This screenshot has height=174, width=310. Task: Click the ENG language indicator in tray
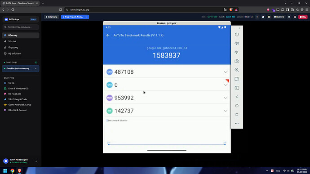pyautogui.click(x=278, y=171)
